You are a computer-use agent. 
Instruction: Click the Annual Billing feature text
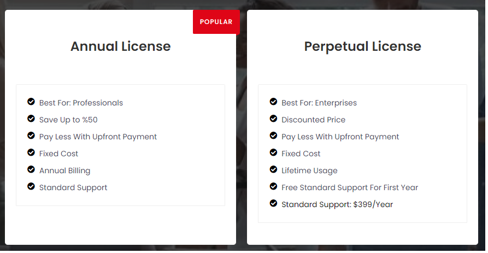pyautogui.click(x=64, y=170)
